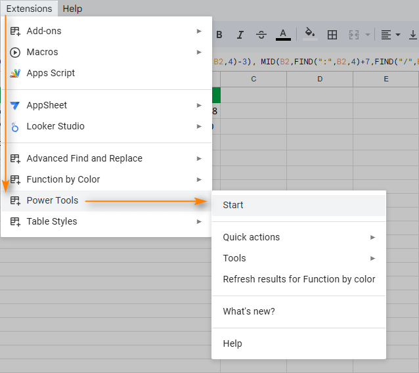Select Function by Color entry
Viewport: 419px width, 373px height.
[x=106, y=179]
